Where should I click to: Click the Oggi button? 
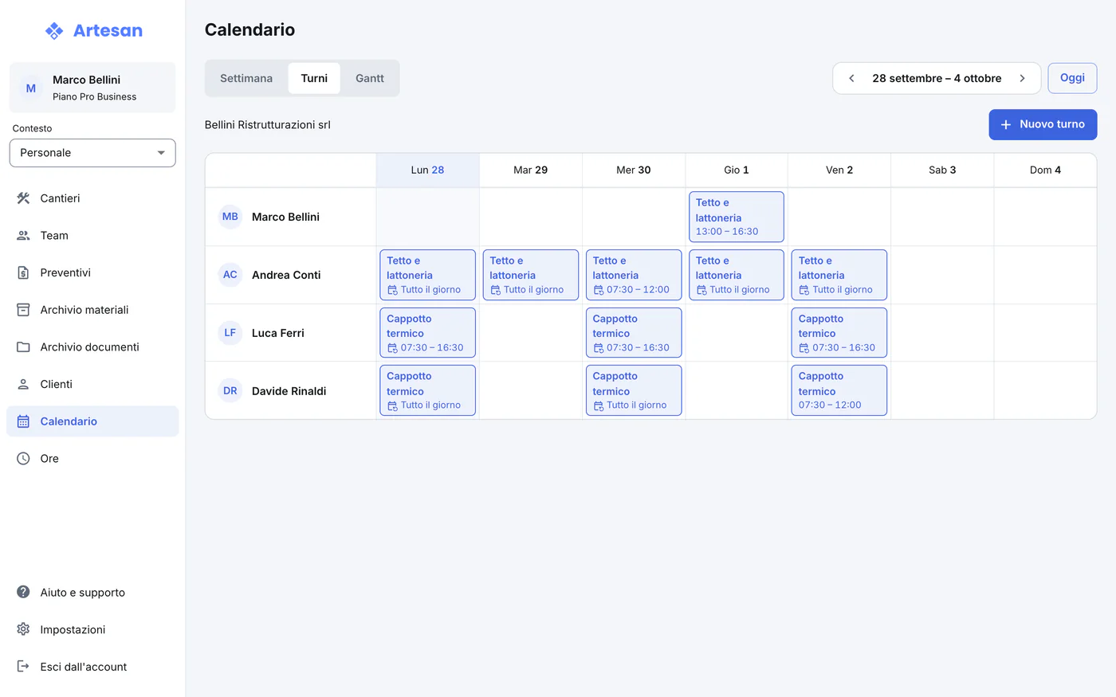tap(1072, 78)
